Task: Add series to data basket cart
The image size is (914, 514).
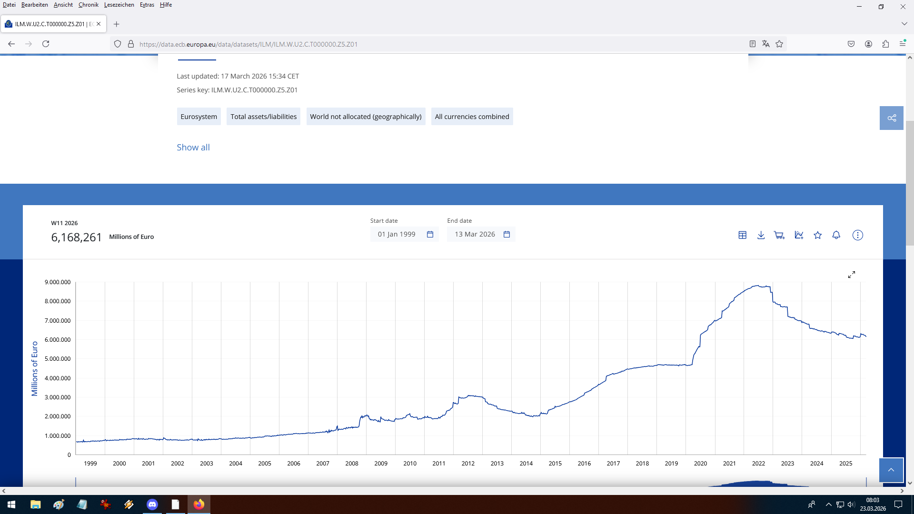Action: pos(779,235)
